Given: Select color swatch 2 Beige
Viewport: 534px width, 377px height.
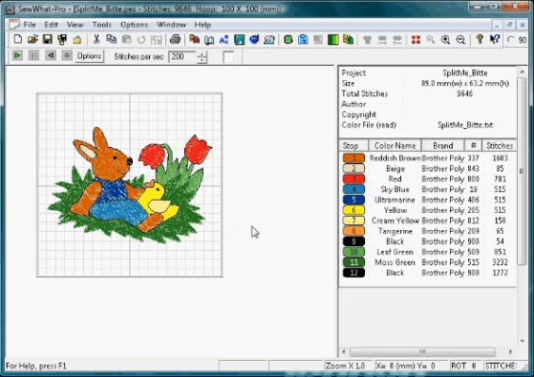Looking at the screenshot, I should (354, 169).
